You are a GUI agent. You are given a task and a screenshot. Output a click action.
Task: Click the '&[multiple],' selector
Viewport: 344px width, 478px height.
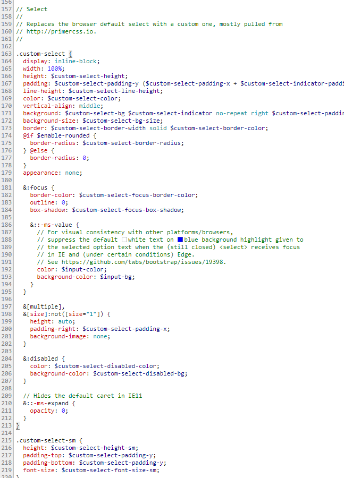44,306
